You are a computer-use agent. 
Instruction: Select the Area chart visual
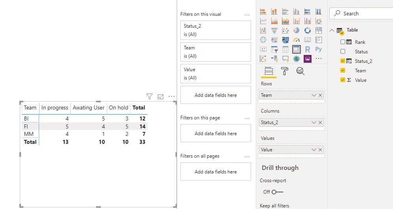coord(274,21)
